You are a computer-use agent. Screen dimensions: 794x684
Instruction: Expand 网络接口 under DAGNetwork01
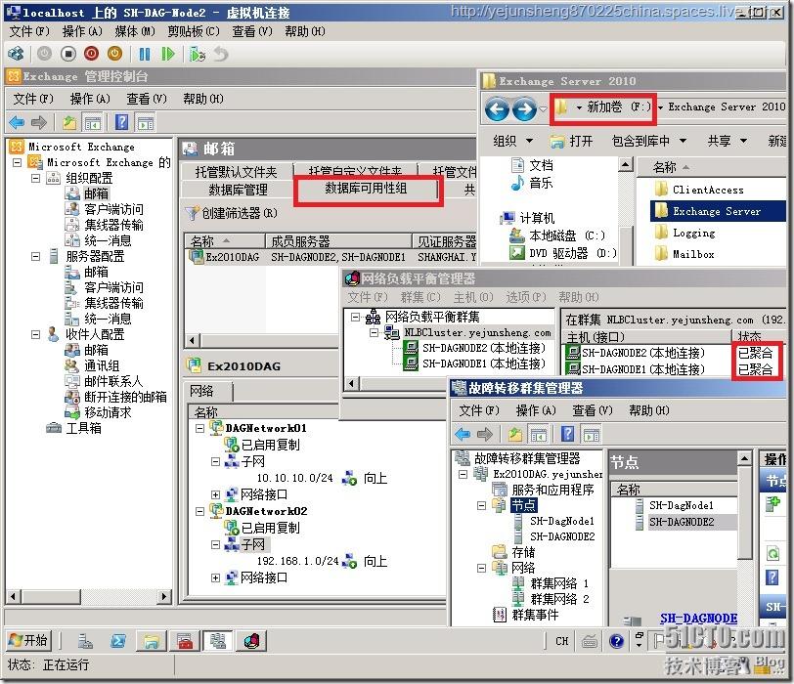pyautogui.click(x=215, y=494)
